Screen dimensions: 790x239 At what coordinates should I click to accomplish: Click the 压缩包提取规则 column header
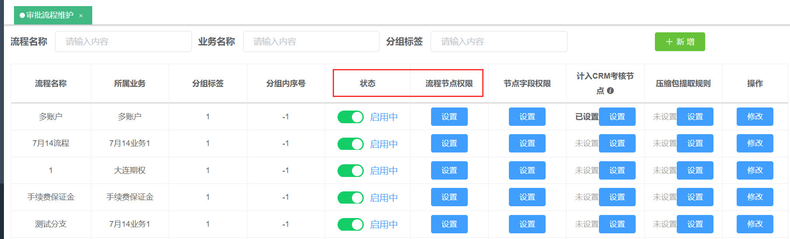click(683, 83)
